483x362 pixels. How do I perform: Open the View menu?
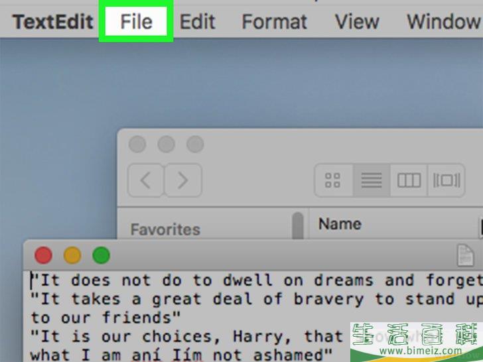click(357, 22)
